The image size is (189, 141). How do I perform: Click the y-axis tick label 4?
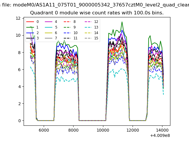click(19, 87)
